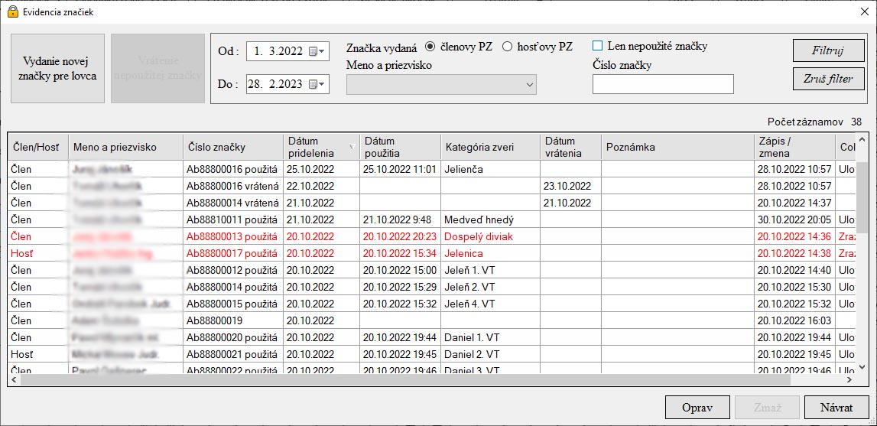
Task: Click Vydanie novej značky pre lovca button
Action: [x=57, y=68]
